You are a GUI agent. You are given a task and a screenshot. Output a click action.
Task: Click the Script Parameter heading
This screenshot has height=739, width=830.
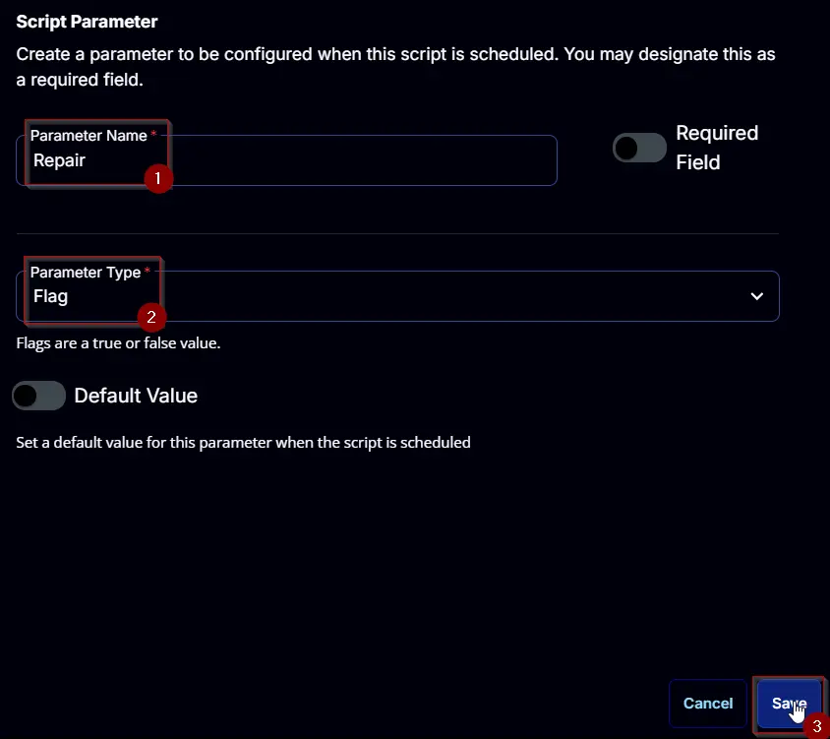coord(87,22)
